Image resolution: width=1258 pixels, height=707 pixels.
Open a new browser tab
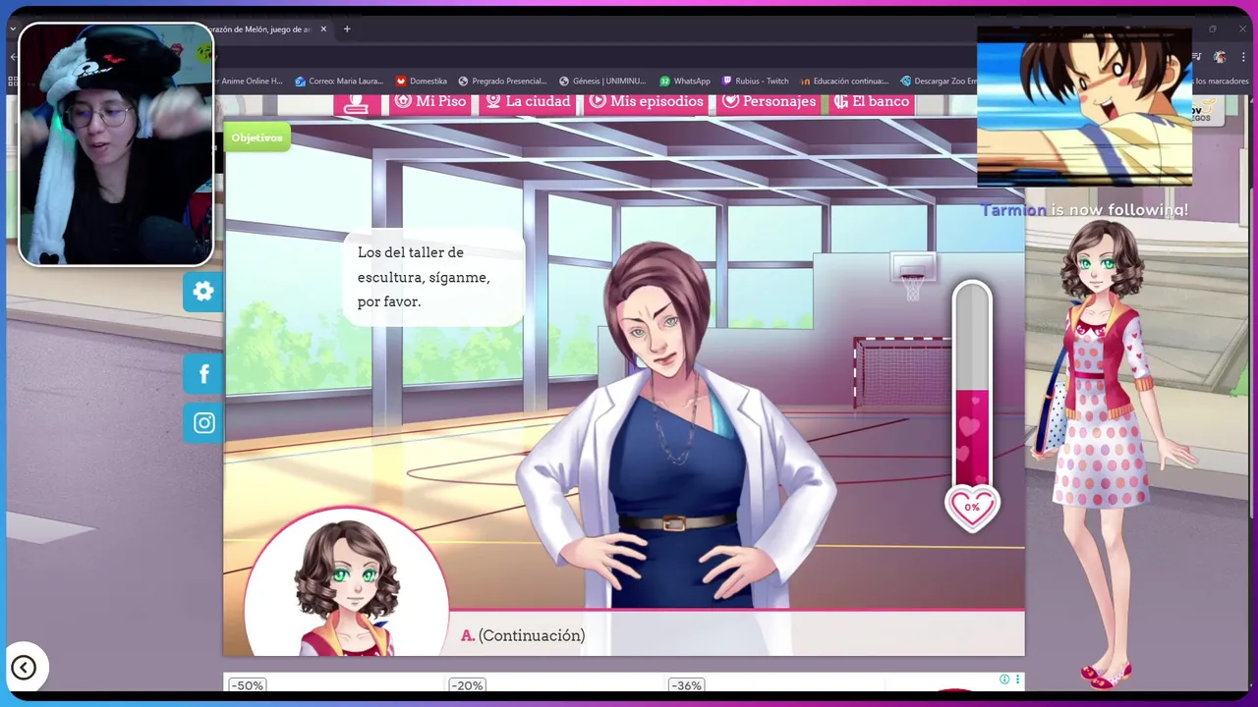coord(347,29)
